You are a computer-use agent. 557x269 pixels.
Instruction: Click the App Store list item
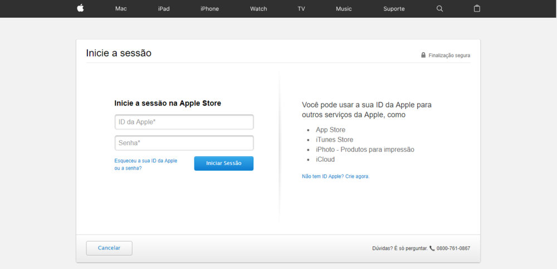[x=330, y=129]
